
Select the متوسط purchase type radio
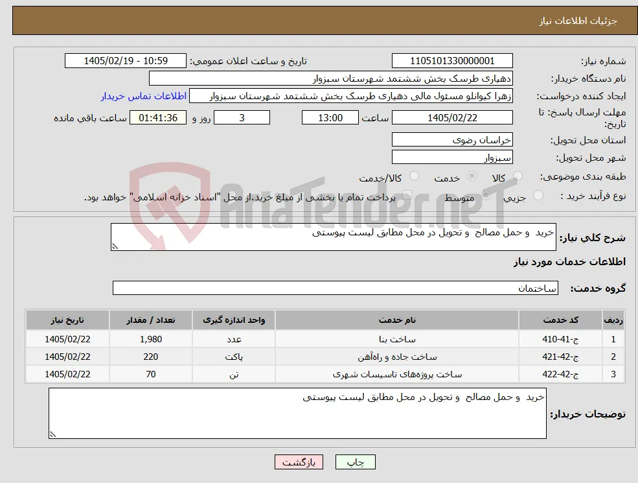click(486, 196)
